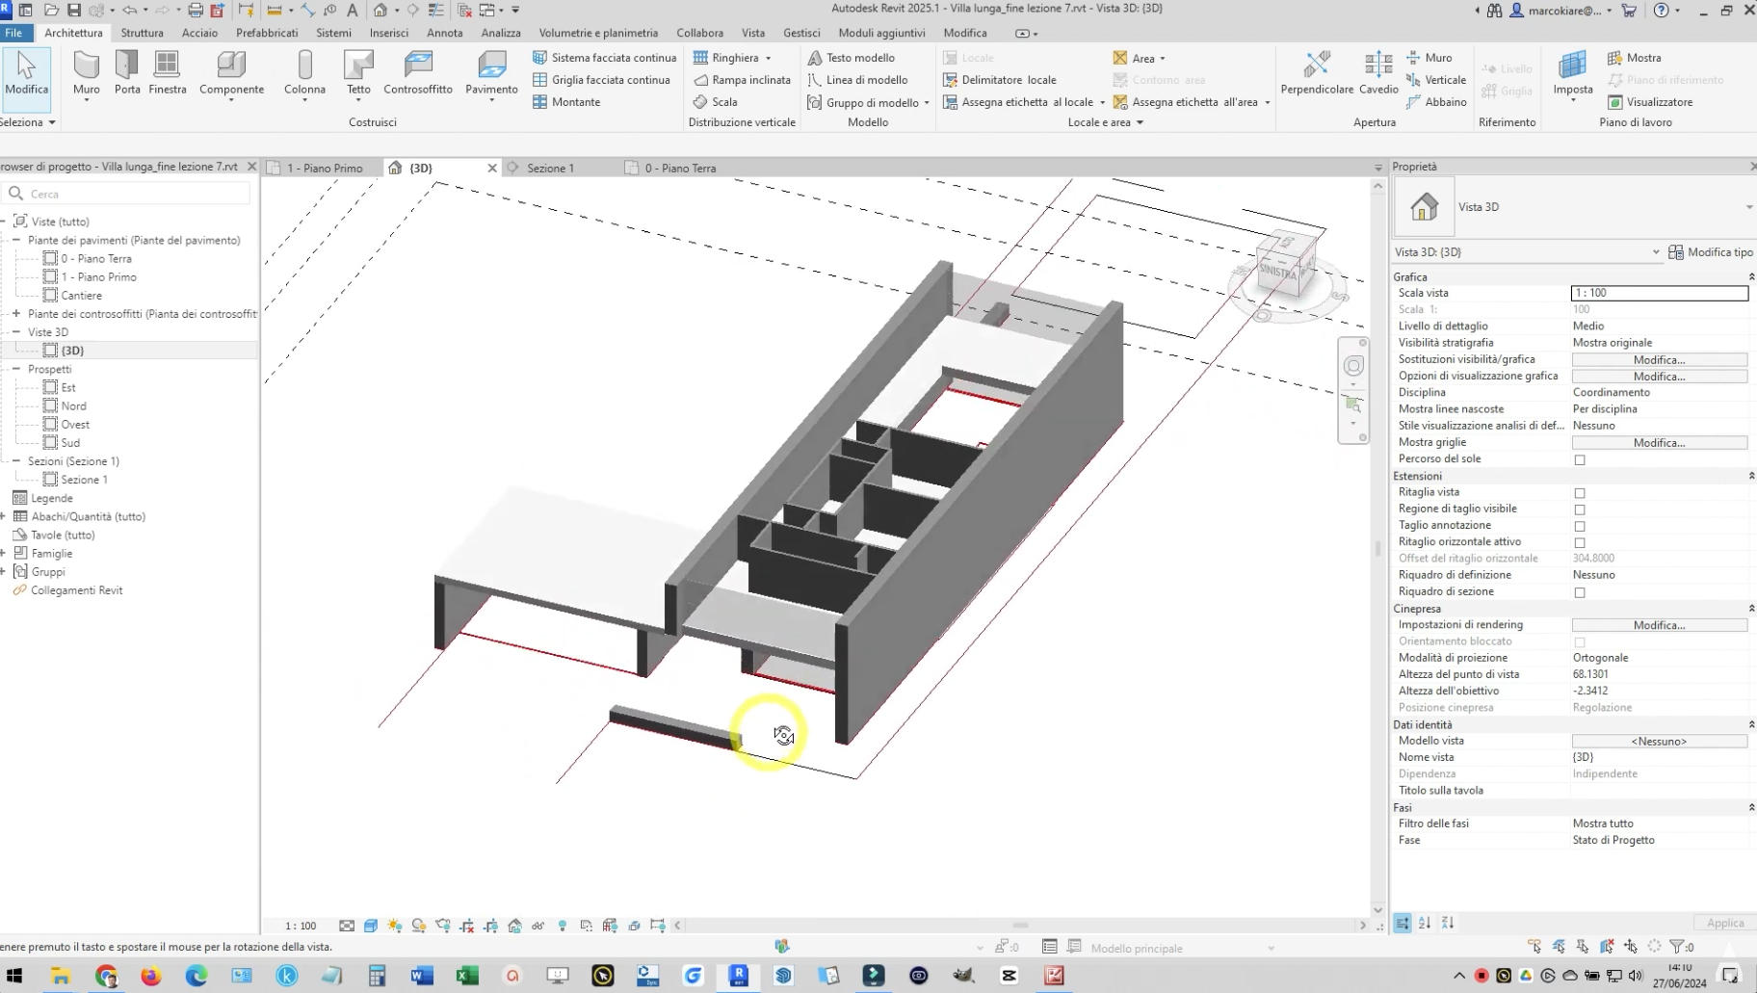The height and width of the screenshot is (993, 1757).
Task: Select the Pavimento floor tool
Action: (491, 73)
